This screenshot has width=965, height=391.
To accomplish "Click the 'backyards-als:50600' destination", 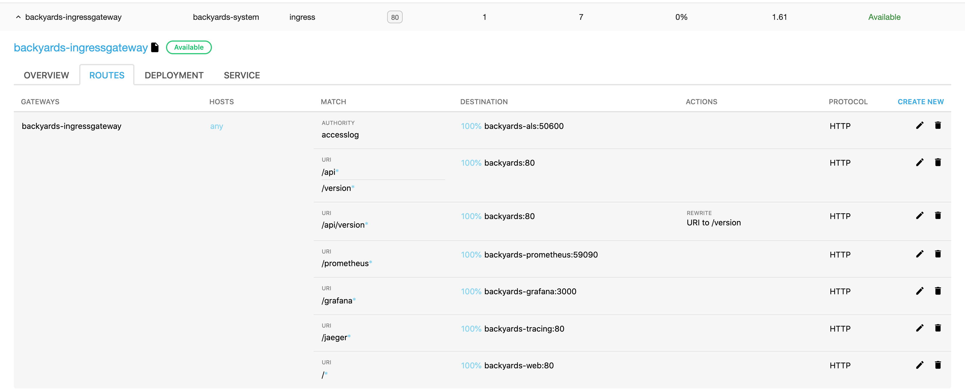I will point(524,126).
